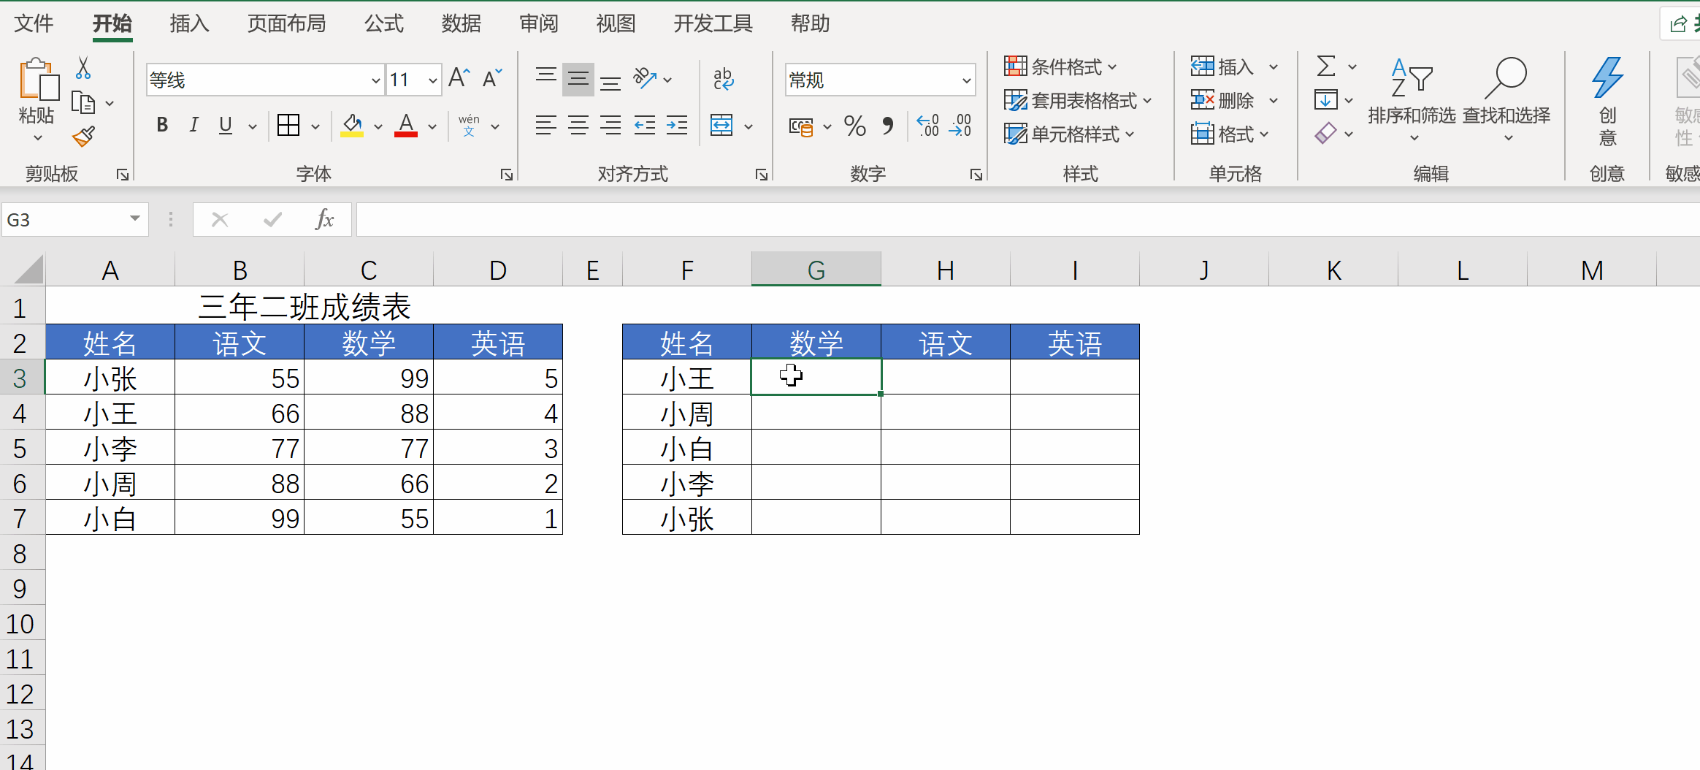The height and width of the screenshot is (770, 1700).
Task: Apply Percent Style format
Action: [854, 126]
